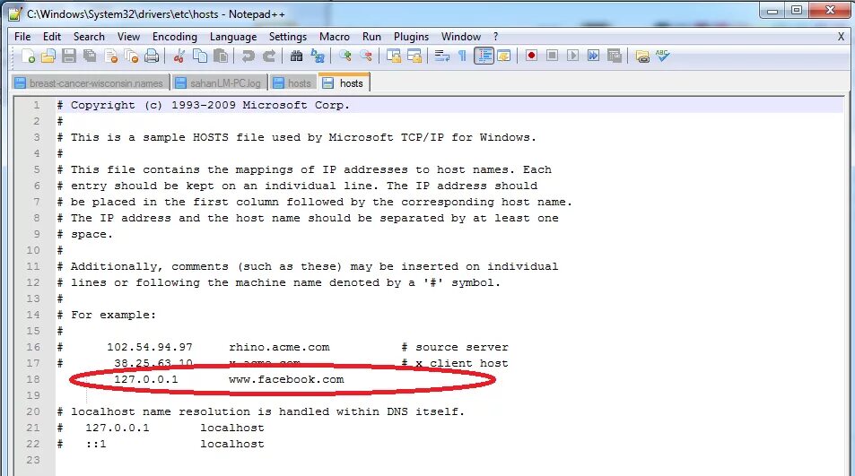Screen dimensions: 855x476
Task: Run spell check with the ABC icon
Action: coord(662,56)
